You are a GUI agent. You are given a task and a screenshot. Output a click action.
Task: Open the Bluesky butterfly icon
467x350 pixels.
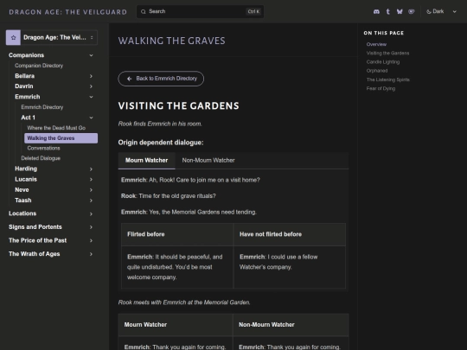400,11
